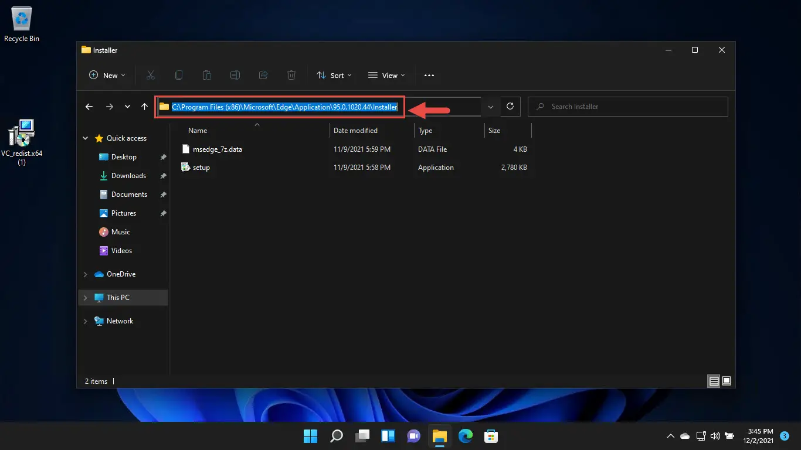Viewport: 801px width, 450px height.
Task: Click the highlighted path in address bar
Action: pos(284,107)
